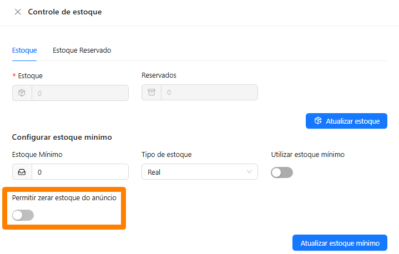The height and width of the screenshot is (254, 399).
Task: Switch to the Estoque tab
Action: point(24,50)
